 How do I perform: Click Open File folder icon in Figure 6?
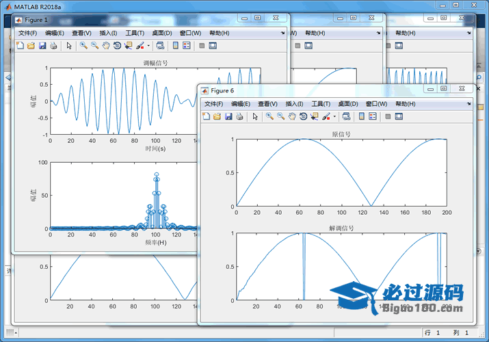[217, 116]
